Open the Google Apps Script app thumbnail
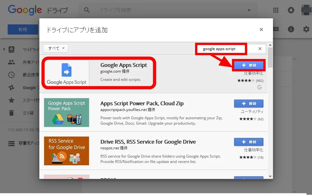312x195 pixels. [66, 73]
